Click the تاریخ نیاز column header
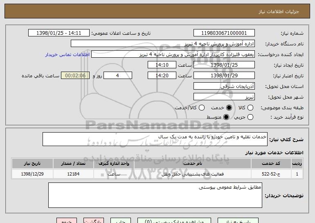Viewport: 315px width, 223px height. (32, 164)
